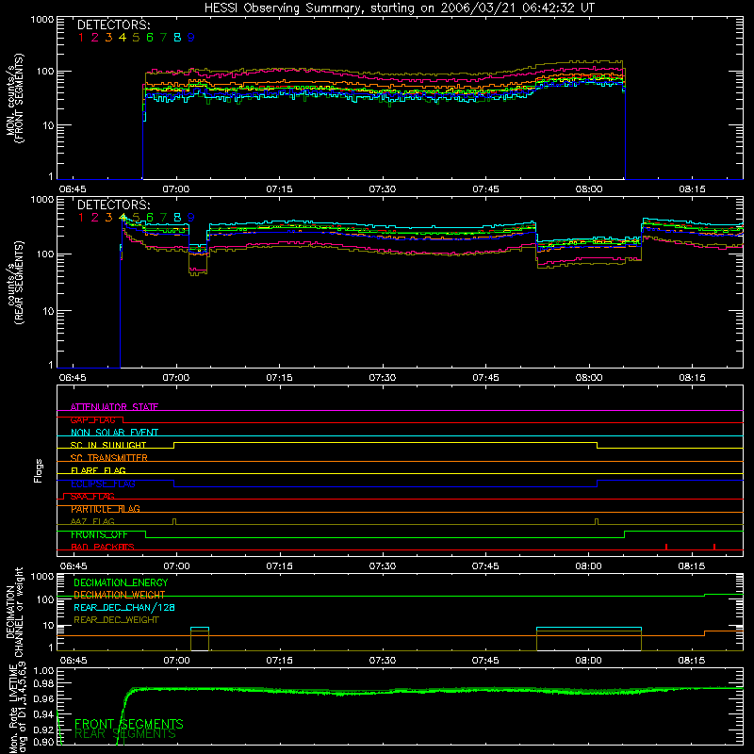Click the NON_SOLAR_EVENT flag label
The image size is (754, 754).
click(114, 433)
